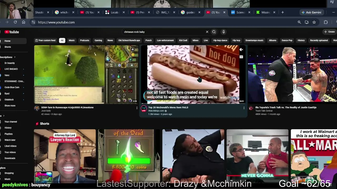
Task: Open the Dr Insanity subscription
Action: tap(13, 63)
